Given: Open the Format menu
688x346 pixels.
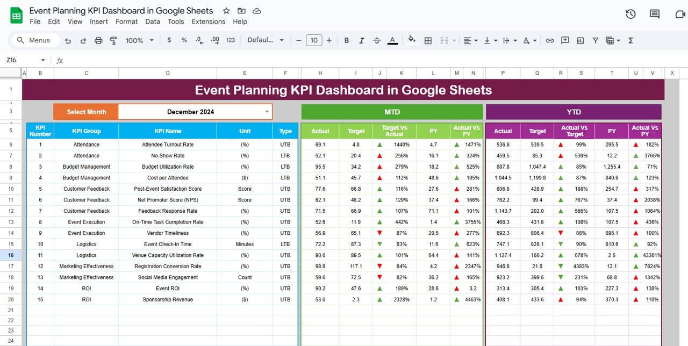Looking at the screenshot, I should [127, 21].
